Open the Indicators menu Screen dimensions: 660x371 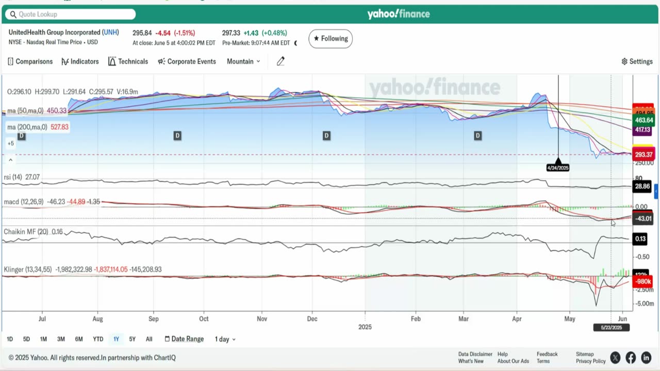(80, 61)
